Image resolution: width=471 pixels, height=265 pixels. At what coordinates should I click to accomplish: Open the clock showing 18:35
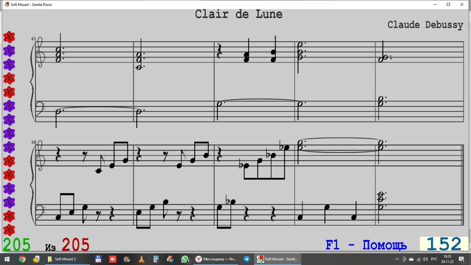[x=447, y=259]
